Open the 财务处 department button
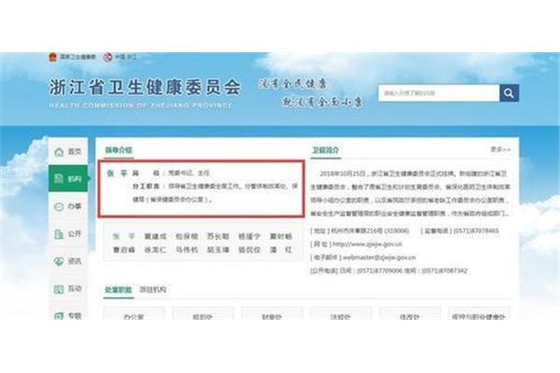This screenshot has width=560, height=373. click(x=272, y=314)
